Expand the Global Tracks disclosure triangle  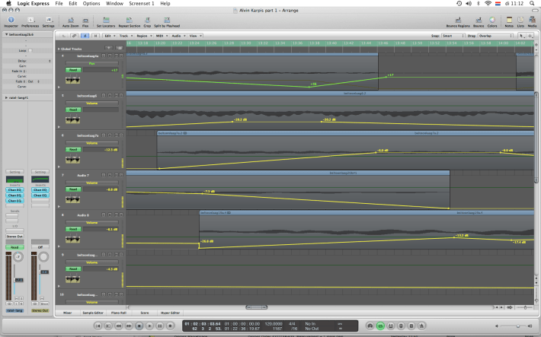click(x=59, y=47)
